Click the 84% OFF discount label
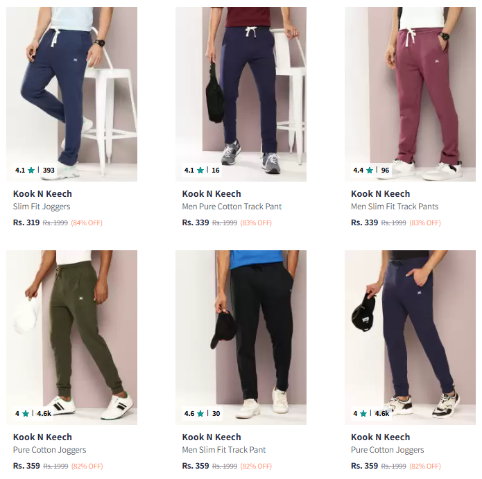 click(x=87, y=223)
